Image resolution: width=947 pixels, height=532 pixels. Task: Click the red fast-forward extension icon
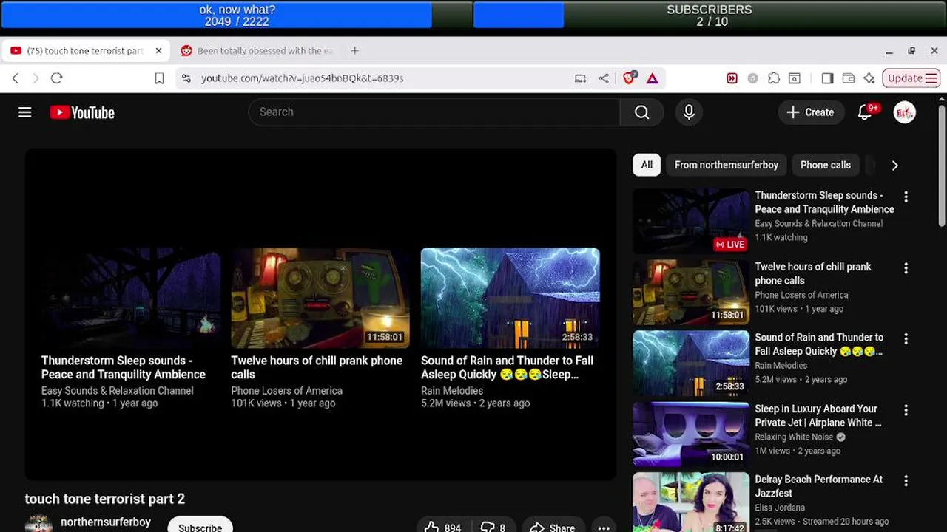[732, 78]
